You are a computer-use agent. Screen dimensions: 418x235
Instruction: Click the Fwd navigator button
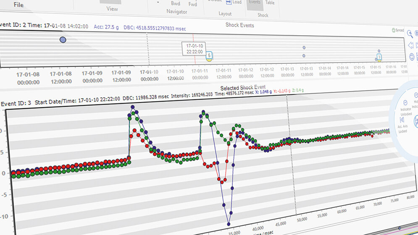[x=192, y=4]
